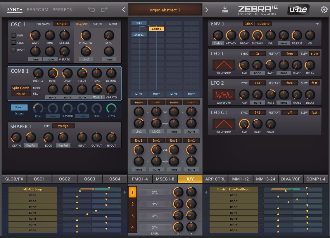This screenshot has width=330, height=238.
Task: Click the LFO G1 triangle waveform display
Action: click(224, 124)
